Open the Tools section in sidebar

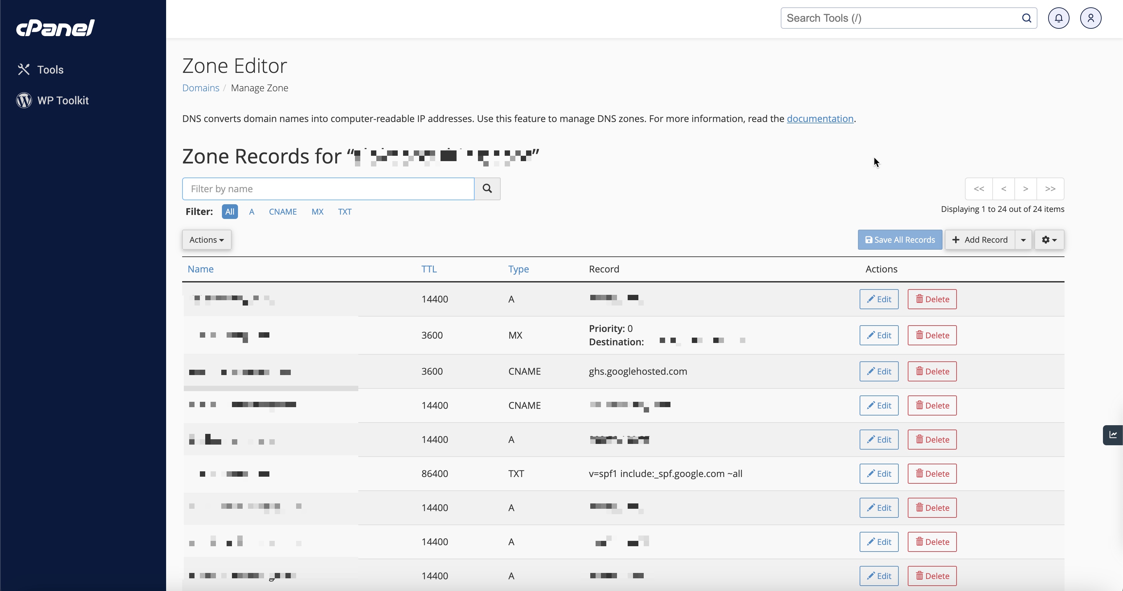click(50, 69)
